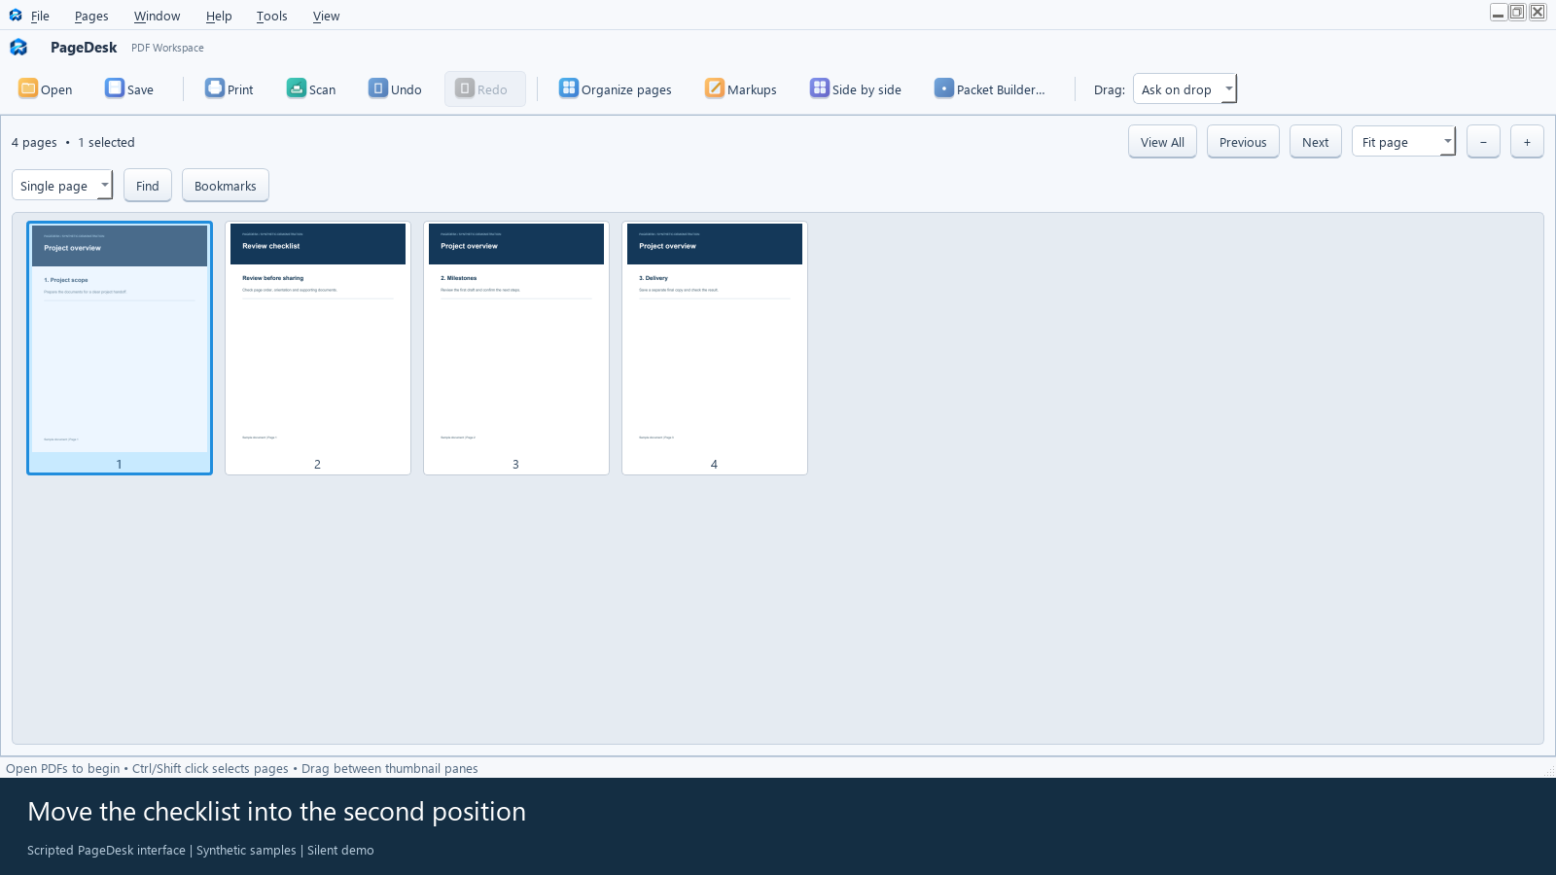Click the Packet Builder icon
The height and width of the screenshot is (875, 1556).
(944, 88)
